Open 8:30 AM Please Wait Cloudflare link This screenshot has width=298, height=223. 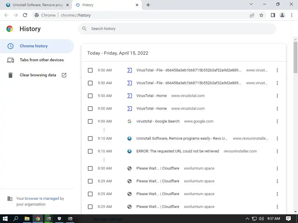point(158,168)
